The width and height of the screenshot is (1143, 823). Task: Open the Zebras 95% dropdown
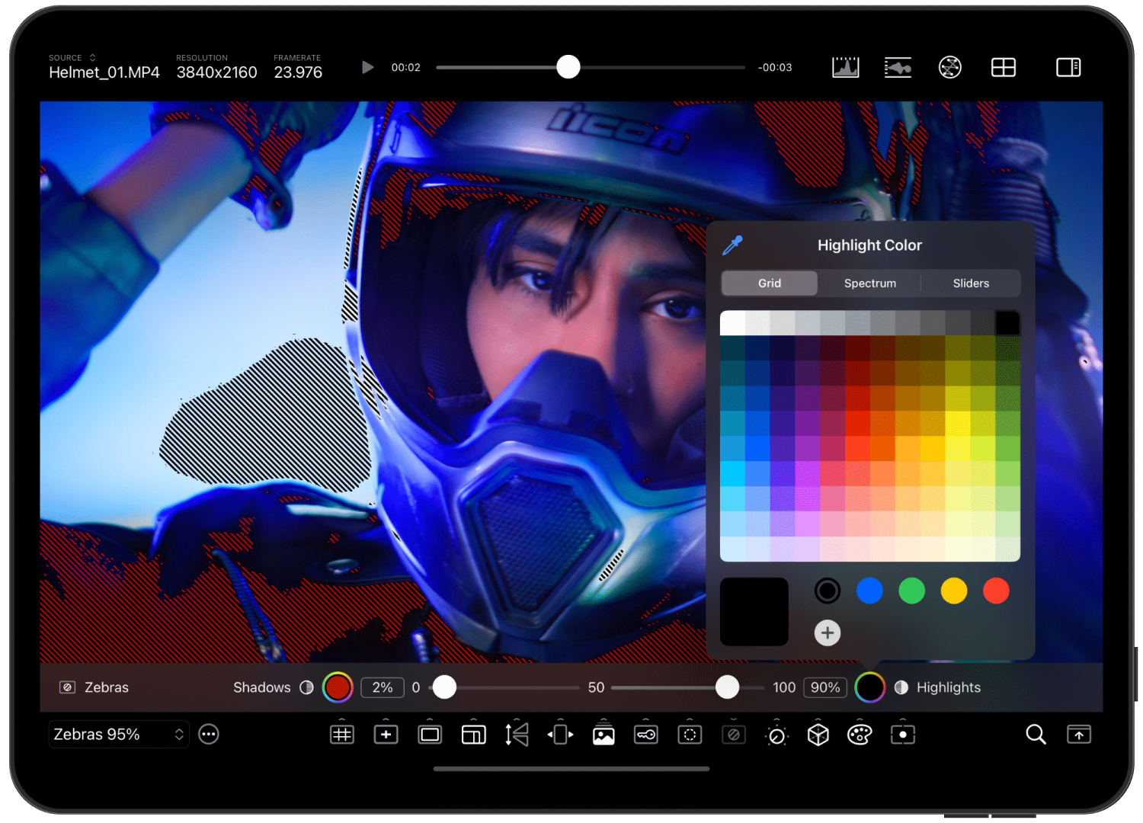[x=118, y=734]
